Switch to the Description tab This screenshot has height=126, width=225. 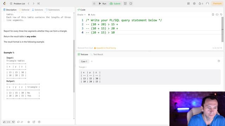tap(10, 10)
